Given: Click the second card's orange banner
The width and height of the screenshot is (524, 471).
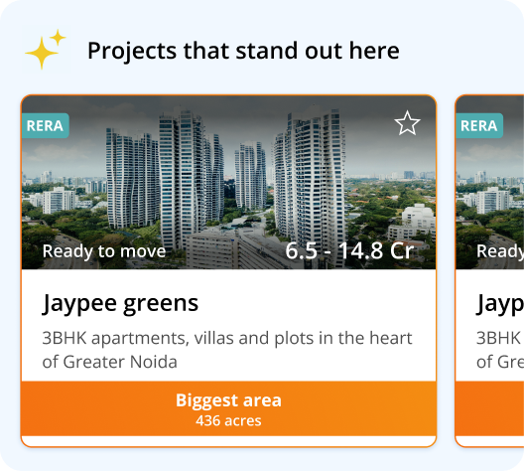Looking at the screenshot, I should [x=489, y=408].
